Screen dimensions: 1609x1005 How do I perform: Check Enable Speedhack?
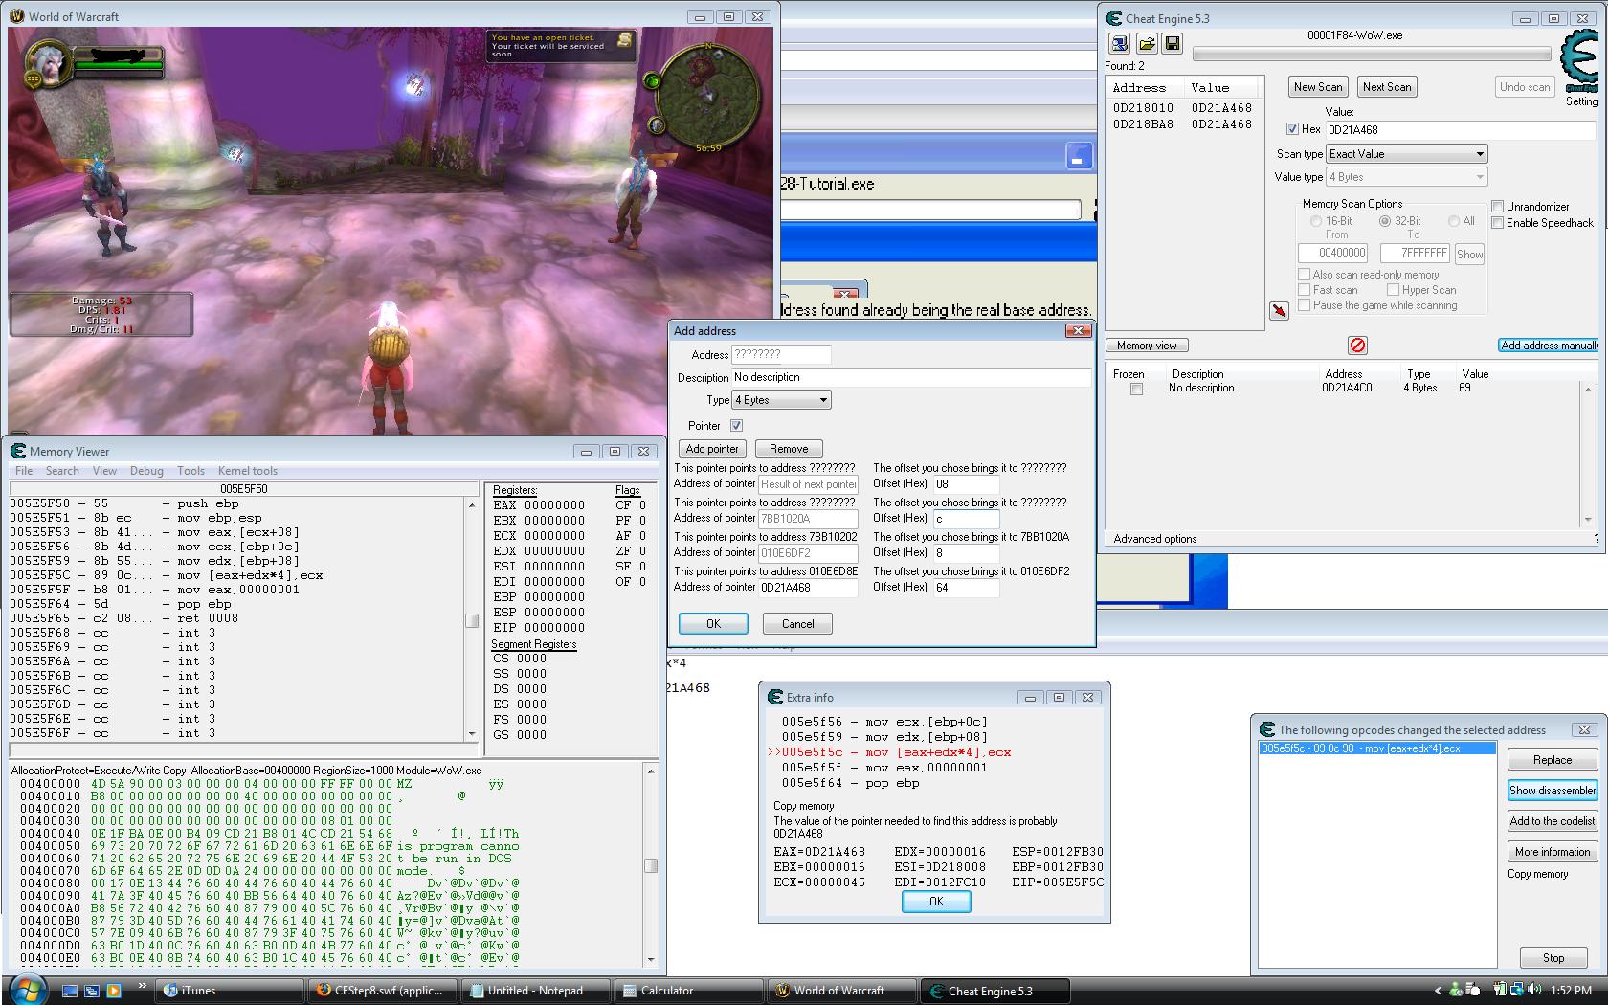point(1498,223)
